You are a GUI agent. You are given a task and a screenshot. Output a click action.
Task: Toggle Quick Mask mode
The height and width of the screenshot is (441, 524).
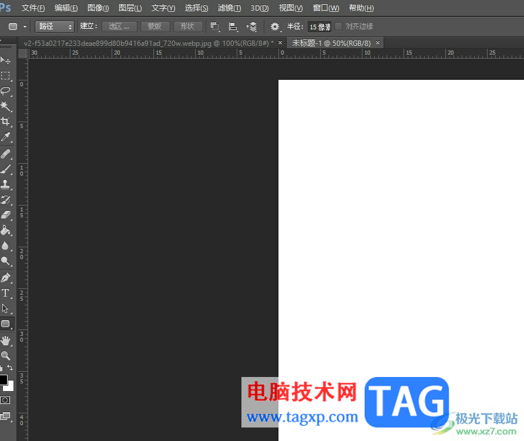5,400
